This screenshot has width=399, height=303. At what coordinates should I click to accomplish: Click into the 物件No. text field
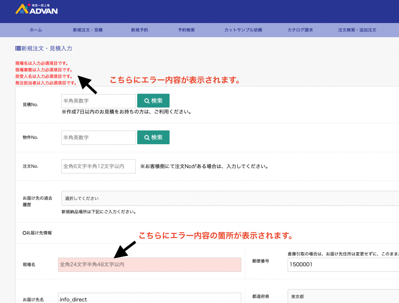point(99,138)
